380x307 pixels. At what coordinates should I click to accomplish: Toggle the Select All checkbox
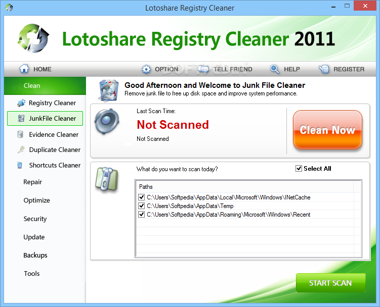(299, 168)
